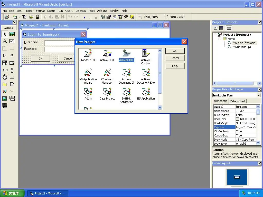Select the frmTip (frmTip) tree item

[241, 47]
